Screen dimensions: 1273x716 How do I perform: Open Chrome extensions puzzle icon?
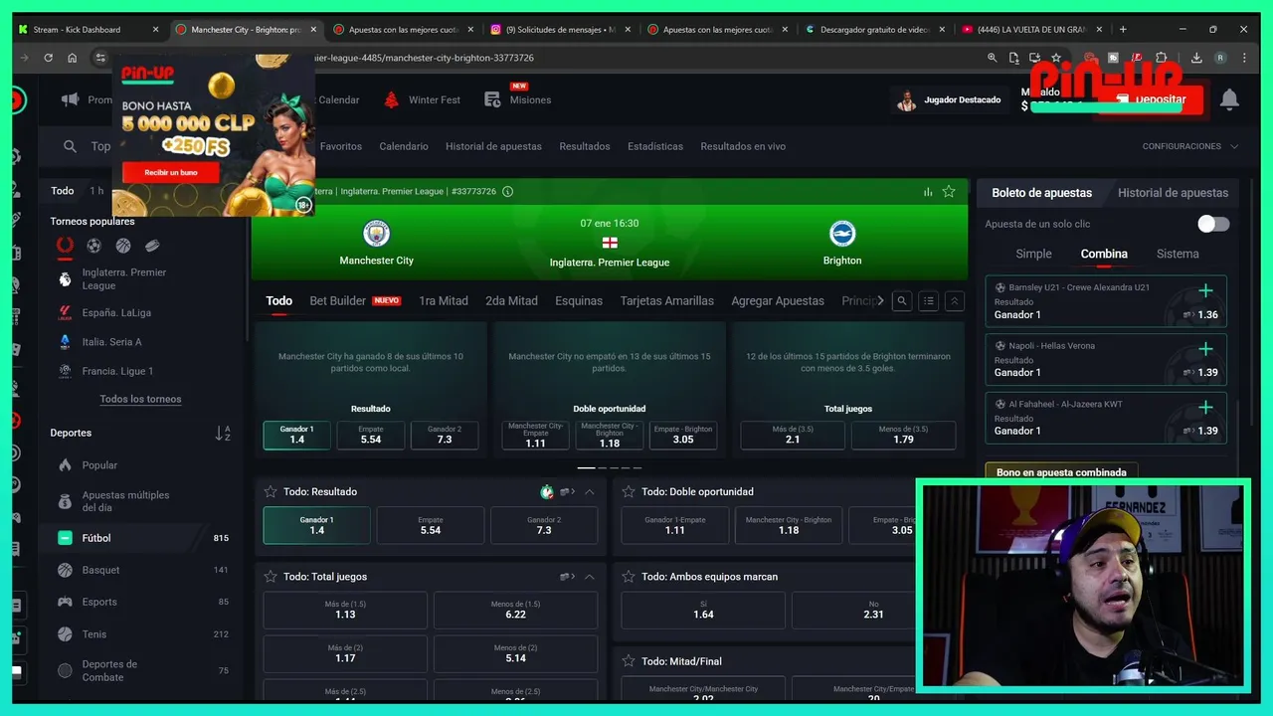click(1162, 58)
